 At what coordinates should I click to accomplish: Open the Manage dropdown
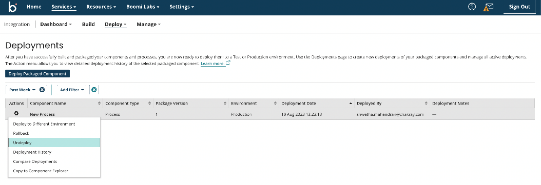149,25
